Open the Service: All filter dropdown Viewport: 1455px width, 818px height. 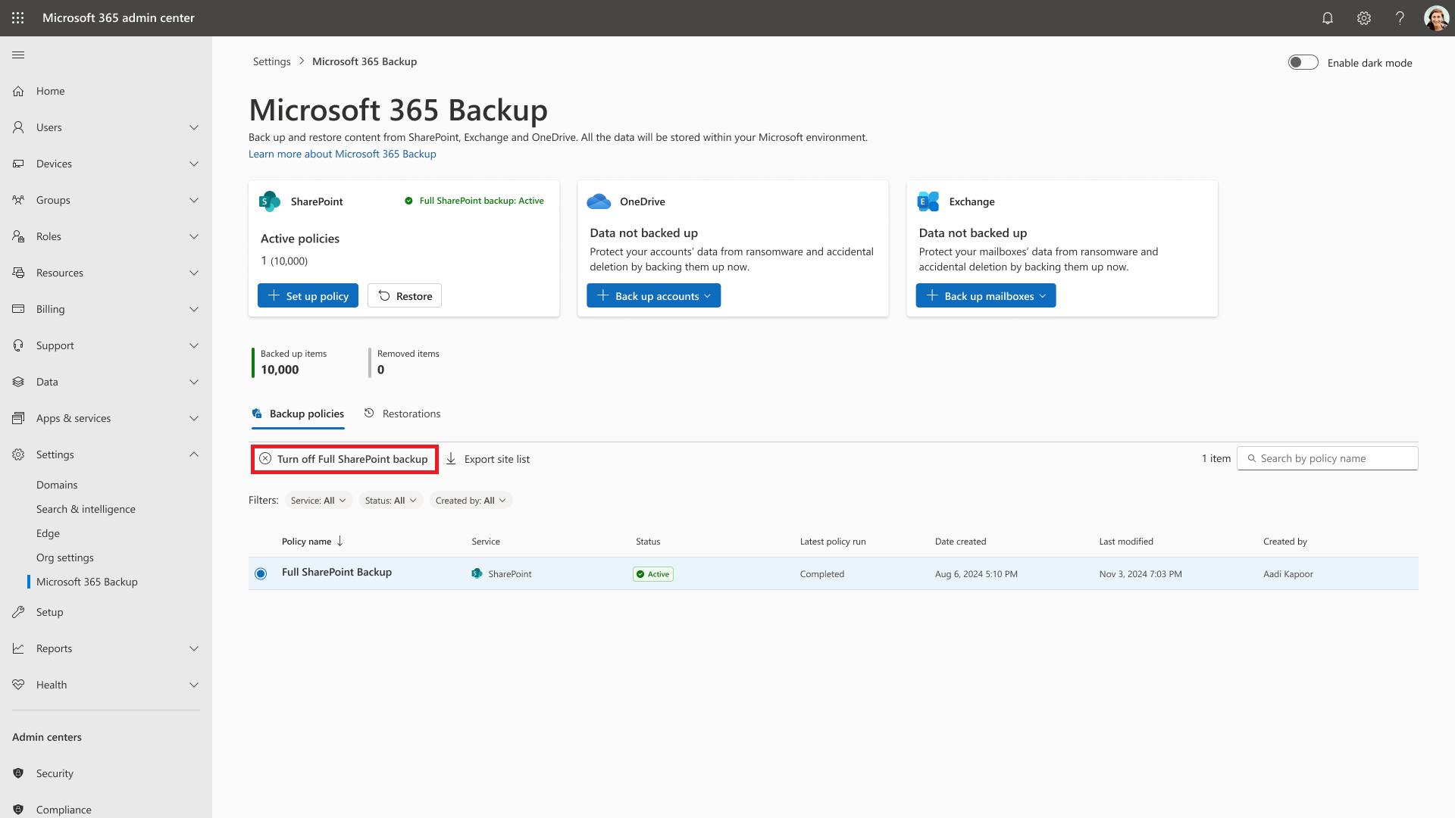(x=318, y=500)
